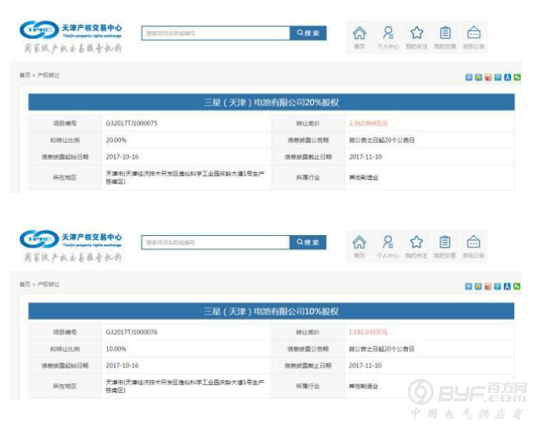The height and width of the screenshot is (428, 535).
Task: Click the 搜索 button above the 20%股权 listing
Action: click(308, 33)
